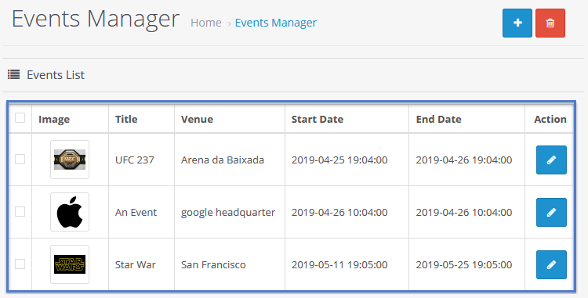Image resolution: width=588 pixels, height=298 pixels.
Task: Check the UFC 237 row checkbox
Action: pos(20,160)
